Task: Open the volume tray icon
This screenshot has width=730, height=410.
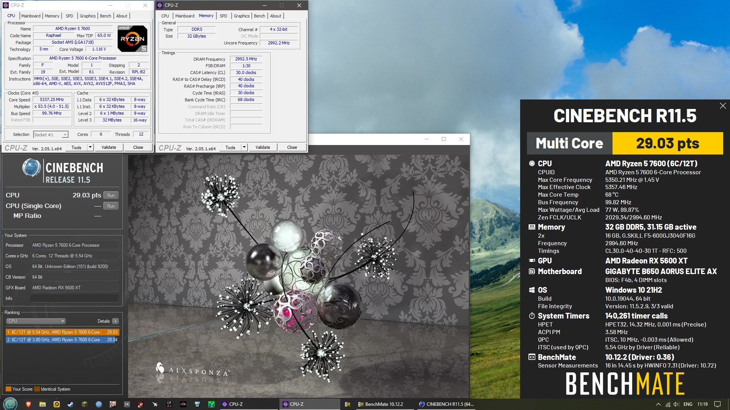Action: pyautogui.click(x=676, y=404)
